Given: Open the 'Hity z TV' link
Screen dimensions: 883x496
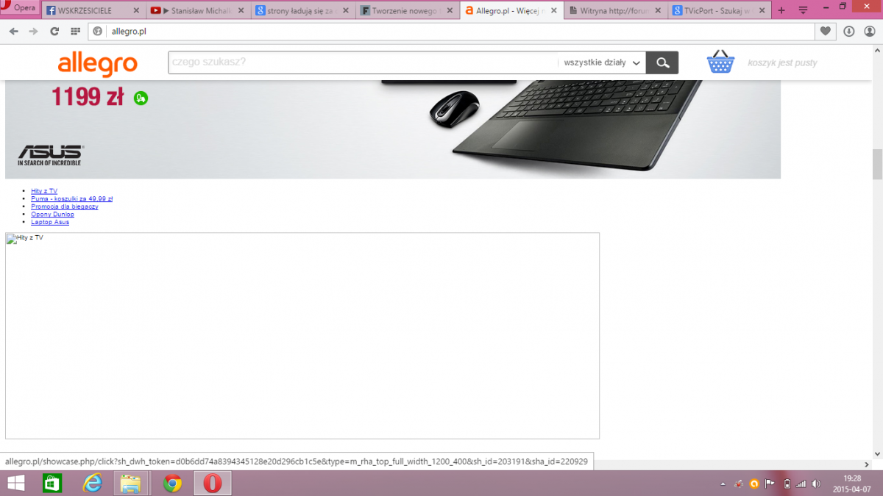Looking at the screenshot, I should (x=44, y=191).
